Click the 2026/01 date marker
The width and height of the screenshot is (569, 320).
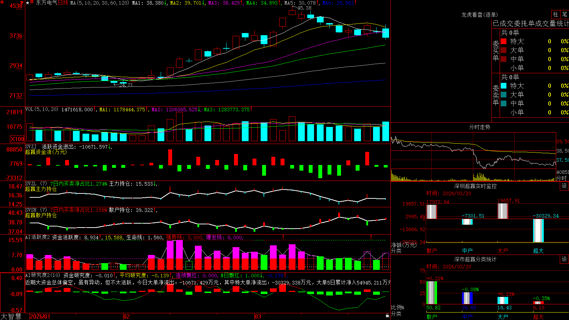coord(40,316)
